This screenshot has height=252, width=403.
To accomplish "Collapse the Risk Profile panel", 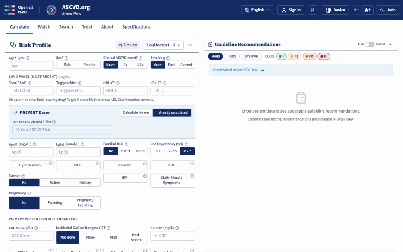I will point(190,45).
